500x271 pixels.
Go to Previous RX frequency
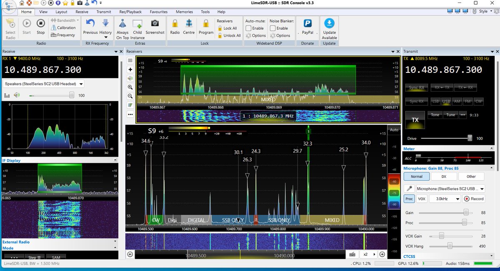[x=90, y=27]
